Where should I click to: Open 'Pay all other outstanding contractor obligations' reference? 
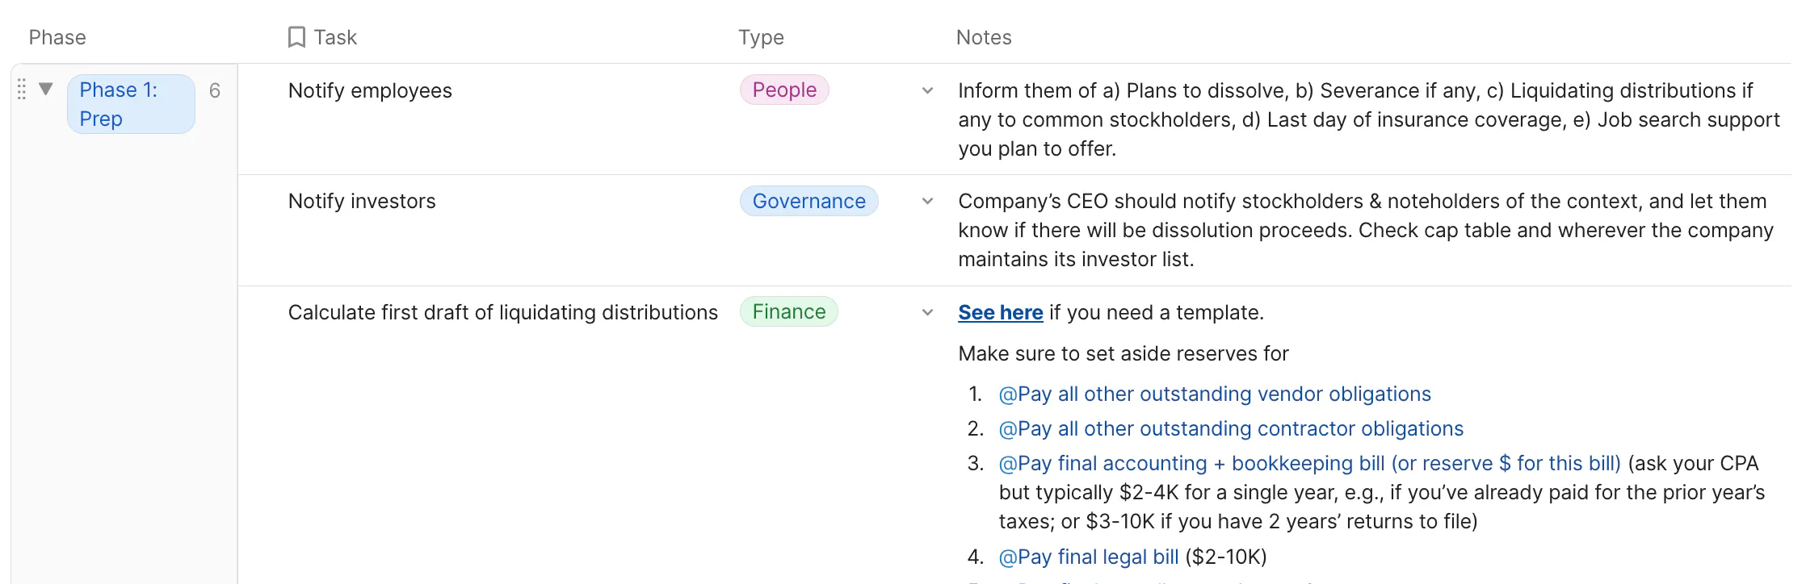tap(1231, 428)
